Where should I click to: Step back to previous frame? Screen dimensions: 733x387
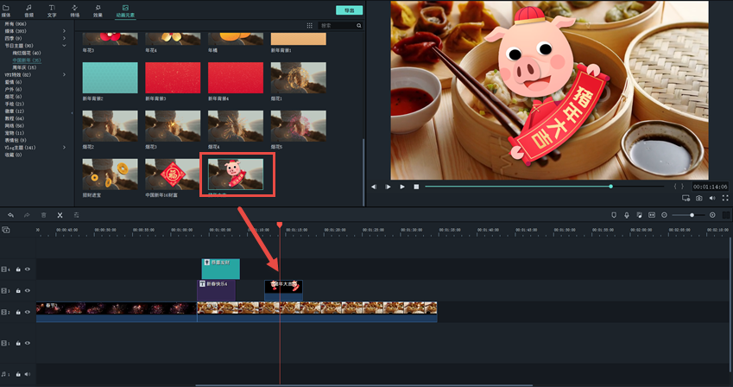pyautogui.click(x=374, y=187)
